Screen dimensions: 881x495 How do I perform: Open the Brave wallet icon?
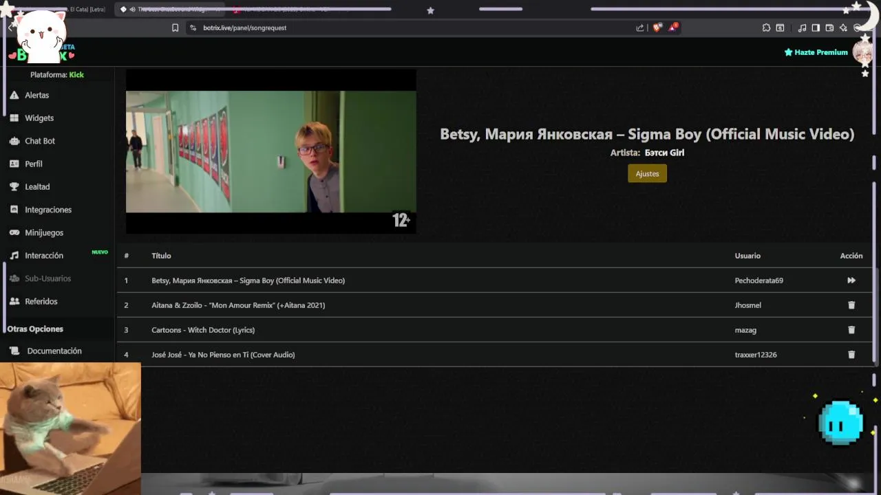829,28
